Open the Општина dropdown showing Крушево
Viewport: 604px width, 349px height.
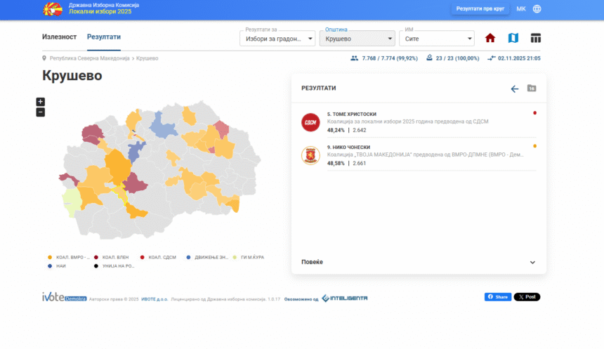point(358,39)
